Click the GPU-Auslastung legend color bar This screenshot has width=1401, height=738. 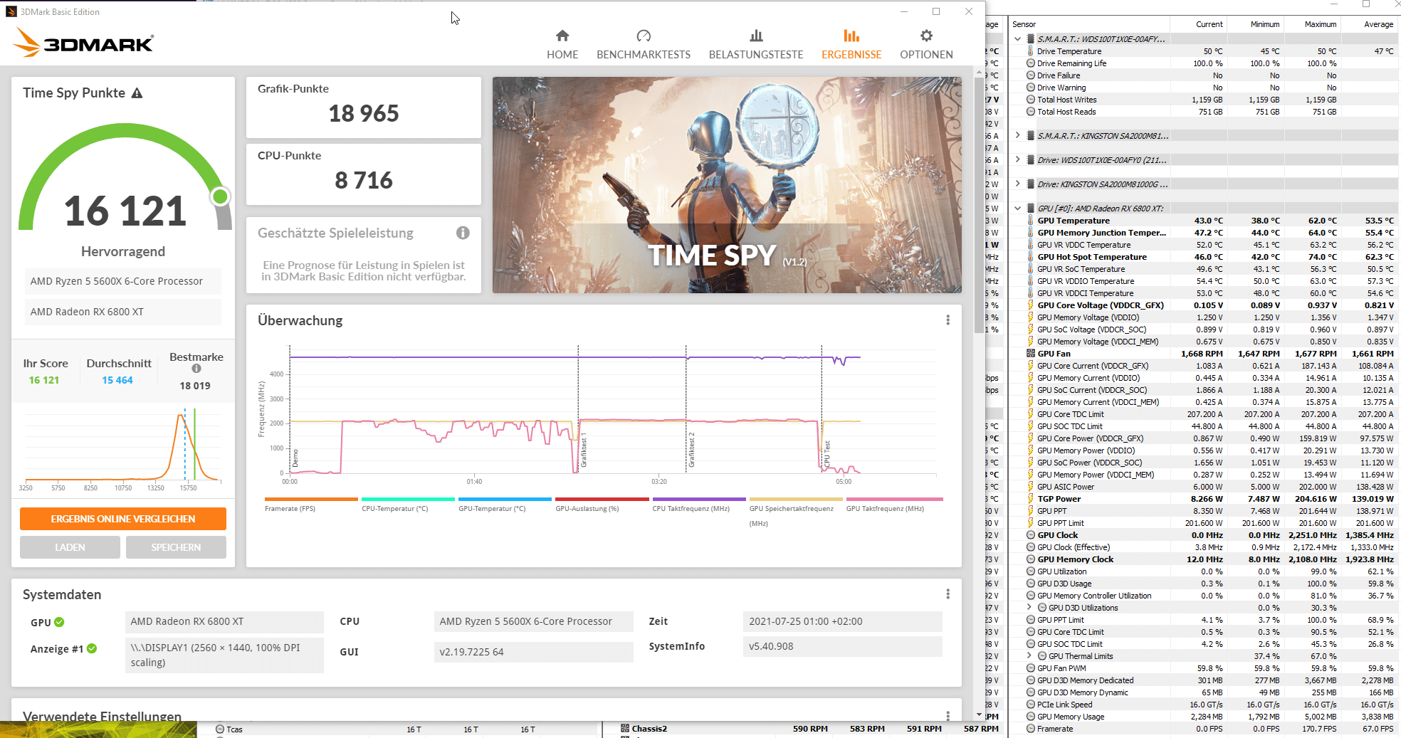tap(602, 499)
